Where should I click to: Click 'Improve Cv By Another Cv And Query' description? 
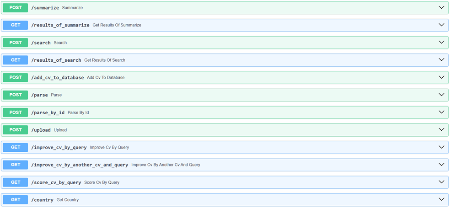(166, 165)
